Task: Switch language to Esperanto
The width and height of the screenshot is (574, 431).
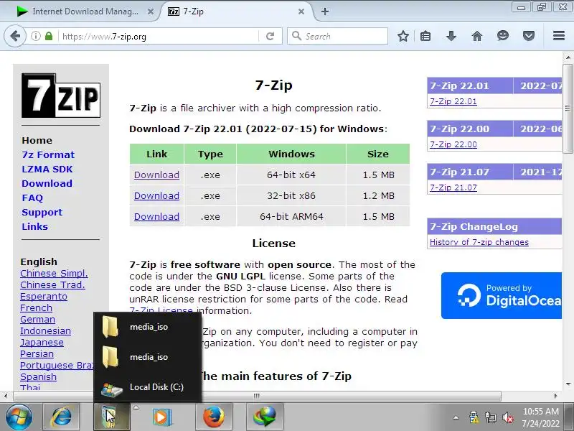Action: point(44,297)
